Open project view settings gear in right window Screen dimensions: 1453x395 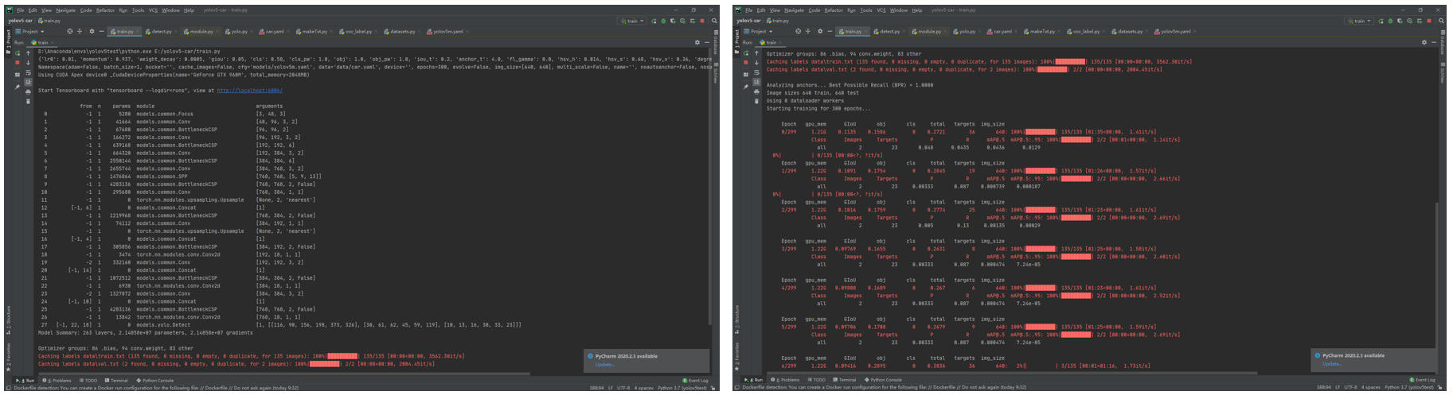(x=819, y=31)
